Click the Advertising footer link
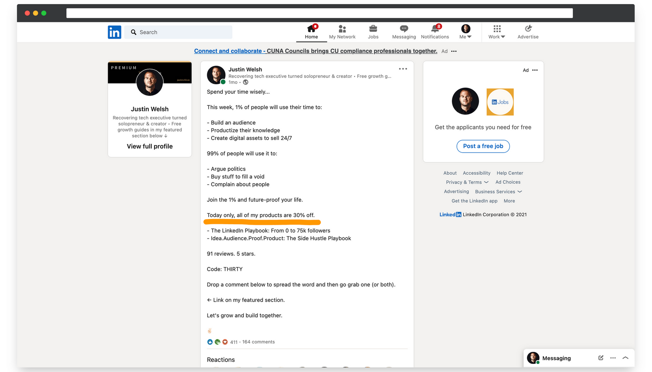Viewport: 652px width, 372px height. [456, 192]
